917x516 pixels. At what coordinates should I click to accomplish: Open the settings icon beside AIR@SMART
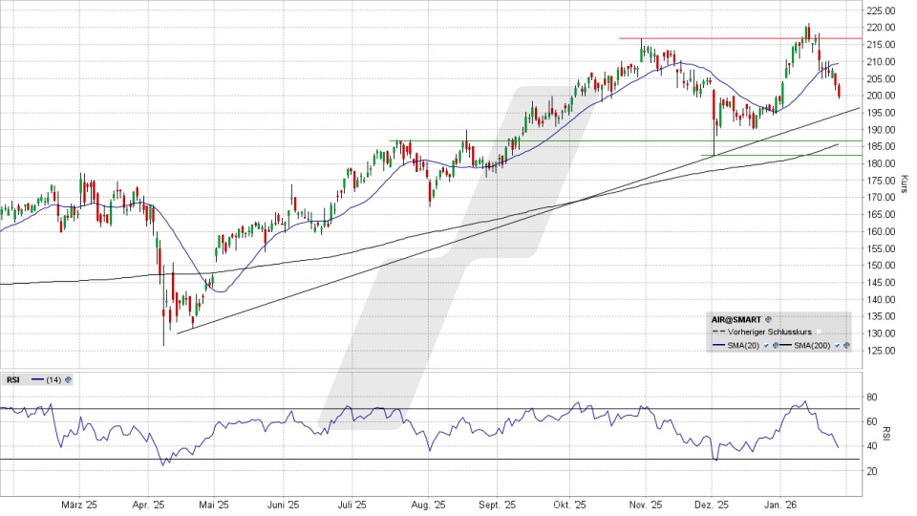[768, 319]
